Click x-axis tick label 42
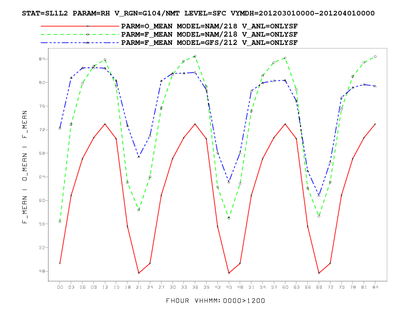The width and height of the screenshot is (409, 316). coord(217,287)
